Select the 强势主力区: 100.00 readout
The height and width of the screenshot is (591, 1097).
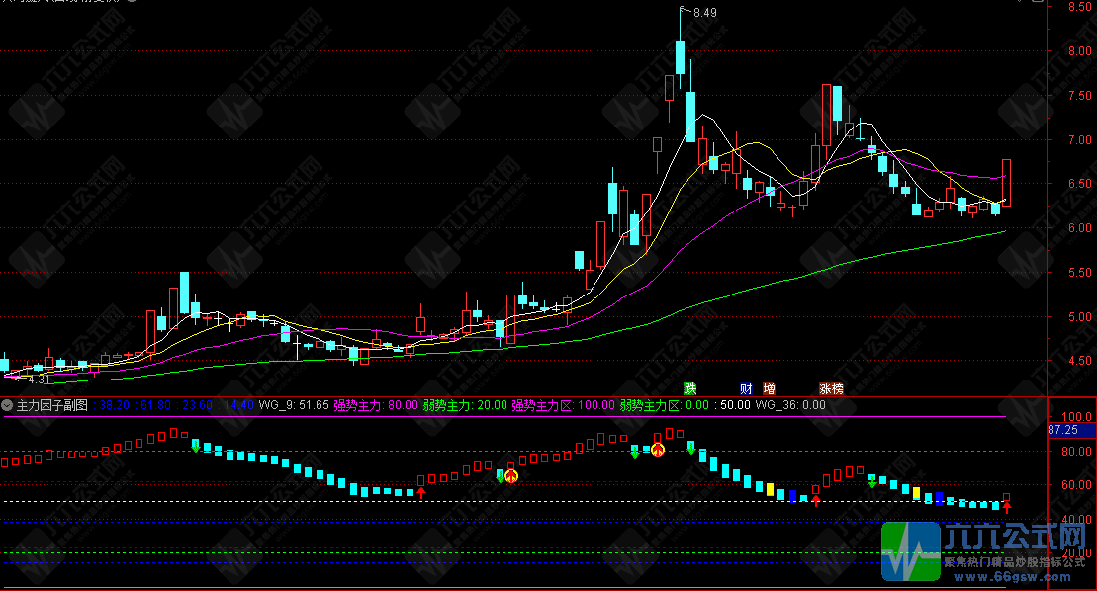563,405
